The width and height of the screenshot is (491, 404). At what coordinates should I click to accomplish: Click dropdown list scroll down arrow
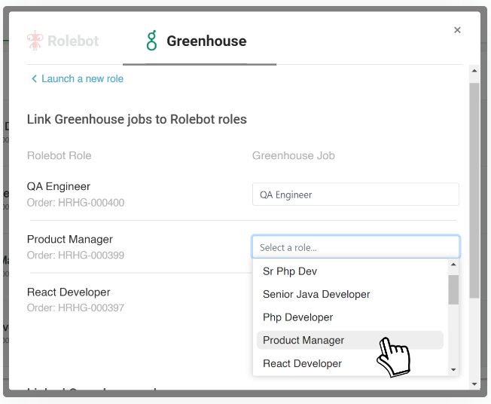click(453, 369)
